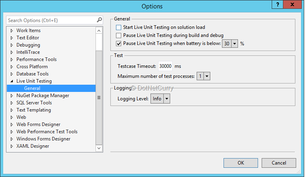Open the Logging Level dropdown
Screen dimensions: 305x177
click(x=167, y=99)
